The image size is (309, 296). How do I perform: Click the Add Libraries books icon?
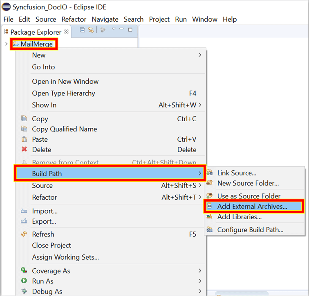210,217
